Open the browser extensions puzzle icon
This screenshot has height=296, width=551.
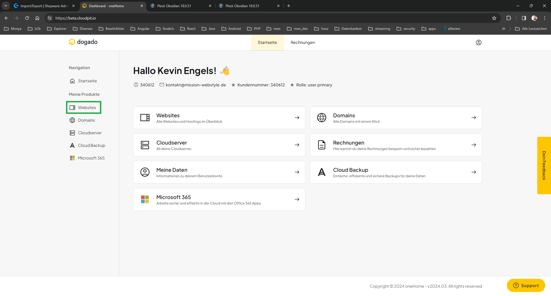(509, 18)
